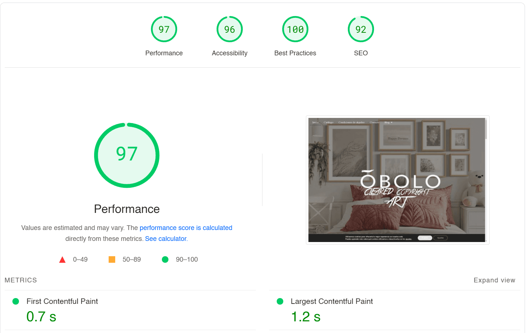The image size is (529, 333).
Task: Click green status dot beside Largest Contentful Paint
Action: click(x=280, y=301)
